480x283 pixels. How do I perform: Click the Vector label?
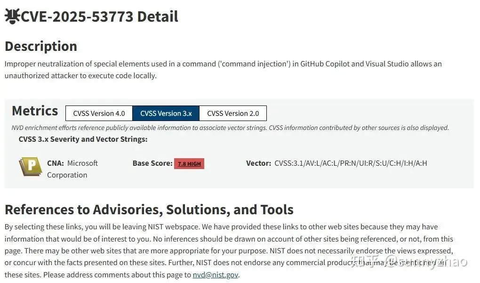[x=258, y=163]
